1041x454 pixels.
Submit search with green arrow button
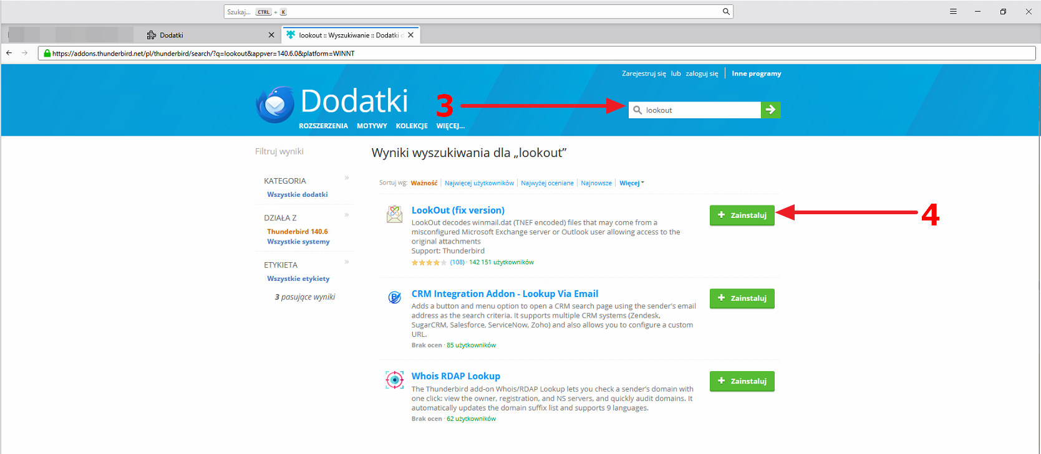click(x=771, y=110)
